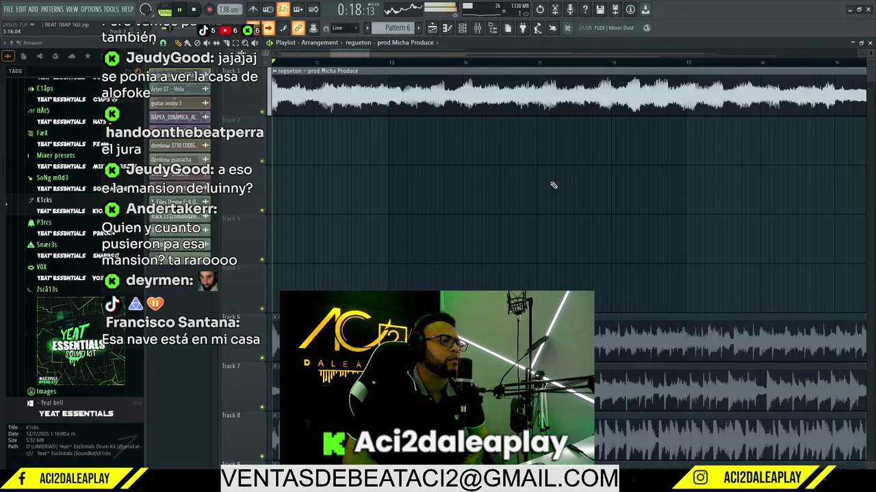Image resolution: width=876 pixels, height=492 pixels.
Task: Select the playlist mute tool
Action: [x=207, y=43]
